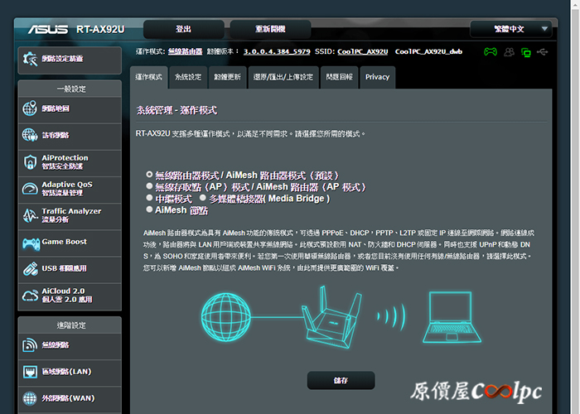Click the page vertical scrollbar

575,207
